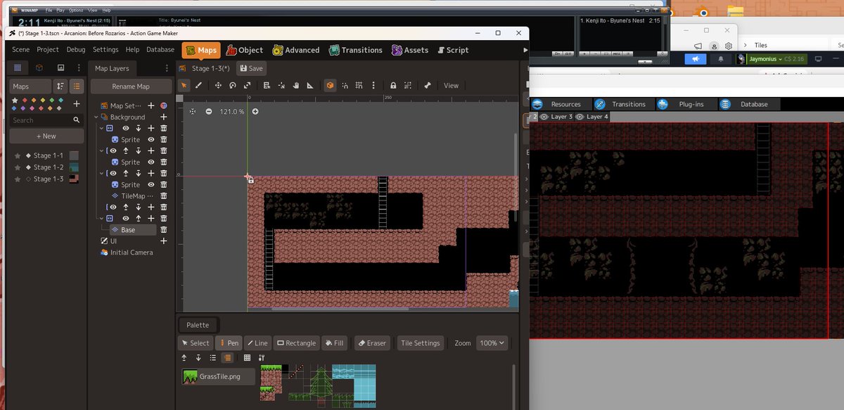Image resolution: width=844 pixels, height=410 pixels.
Task: Open the palette Zoom 100% dropdown
Action: pos(492,343)
